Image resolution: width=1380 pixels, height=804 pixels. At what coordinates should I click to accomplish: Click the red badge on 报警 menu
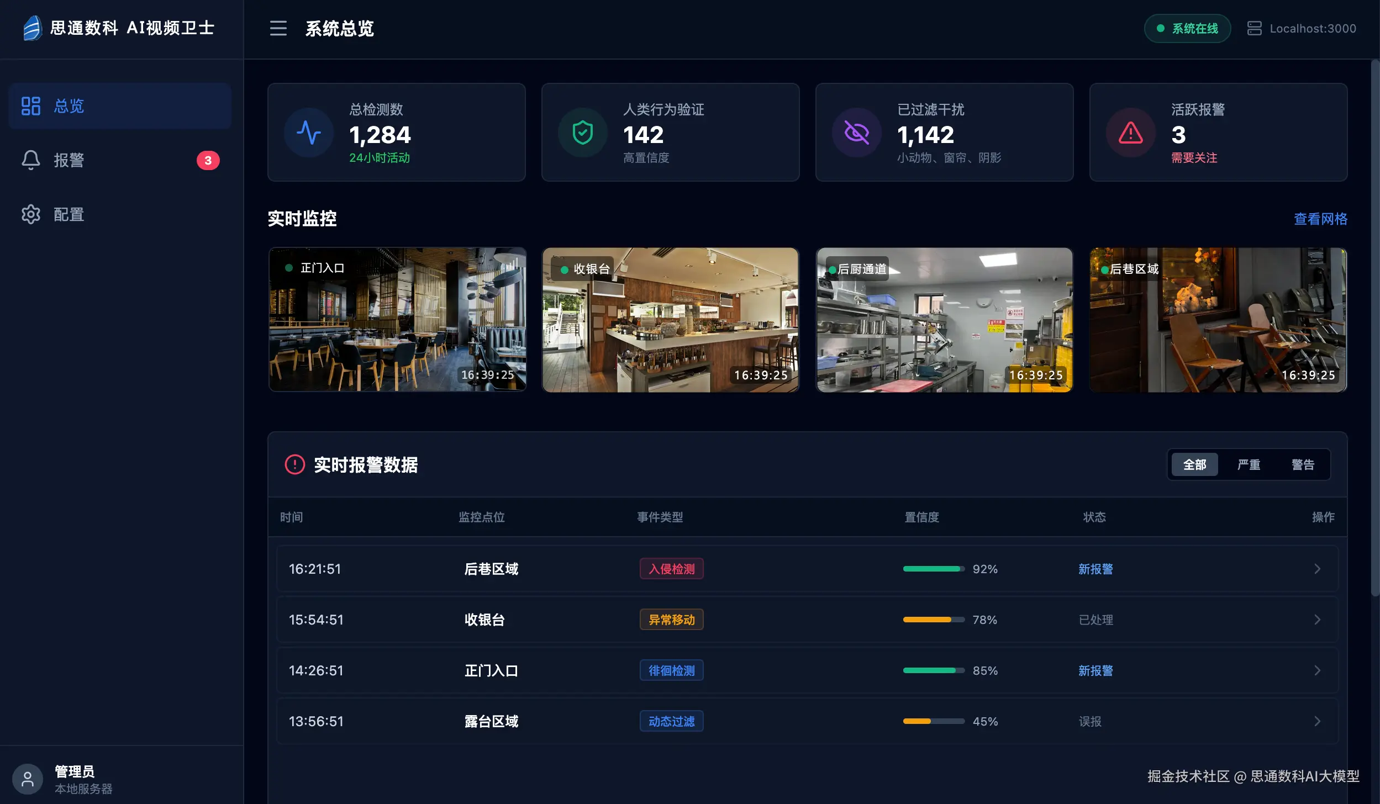[x=208, y=160]
